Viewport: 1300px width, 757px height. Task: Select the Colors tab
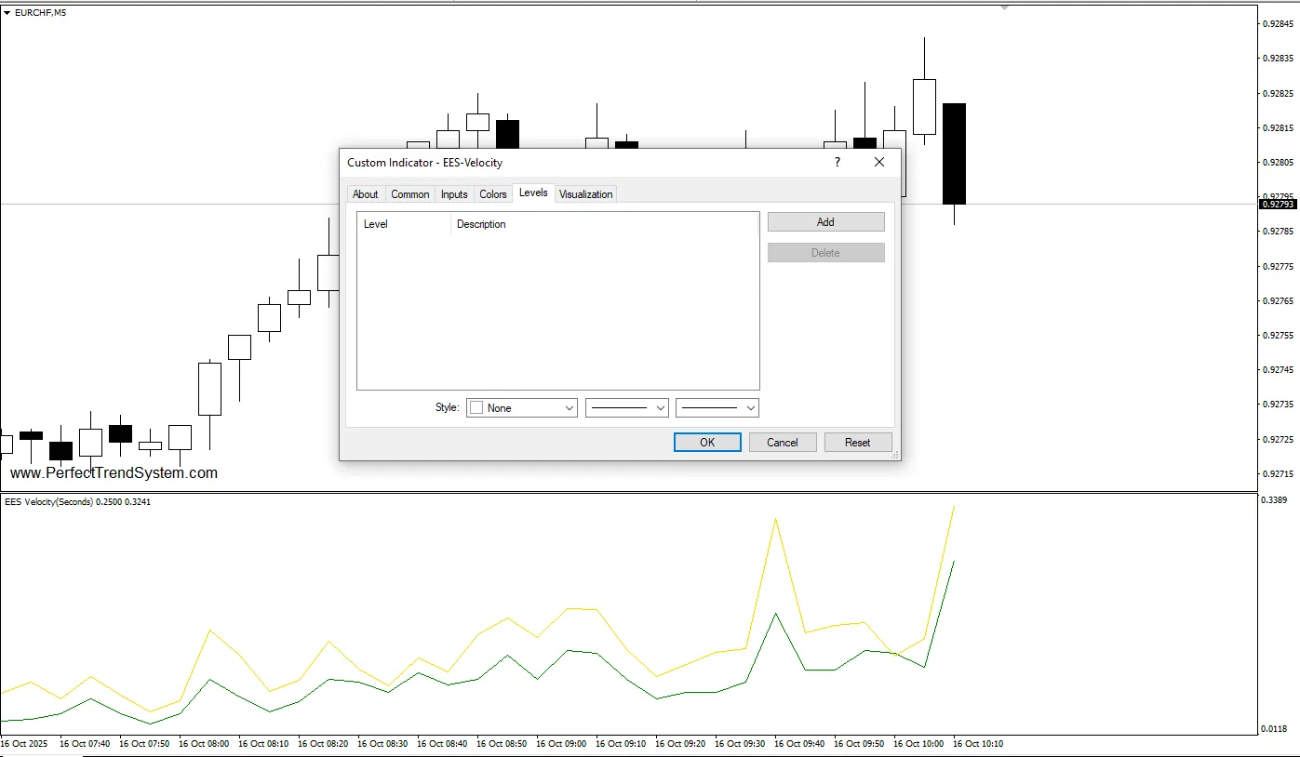pos(492,194)
